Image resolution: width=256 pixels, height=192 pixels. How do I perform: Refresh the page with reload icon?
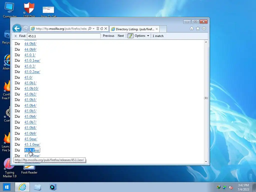click(x=102, y=28)
